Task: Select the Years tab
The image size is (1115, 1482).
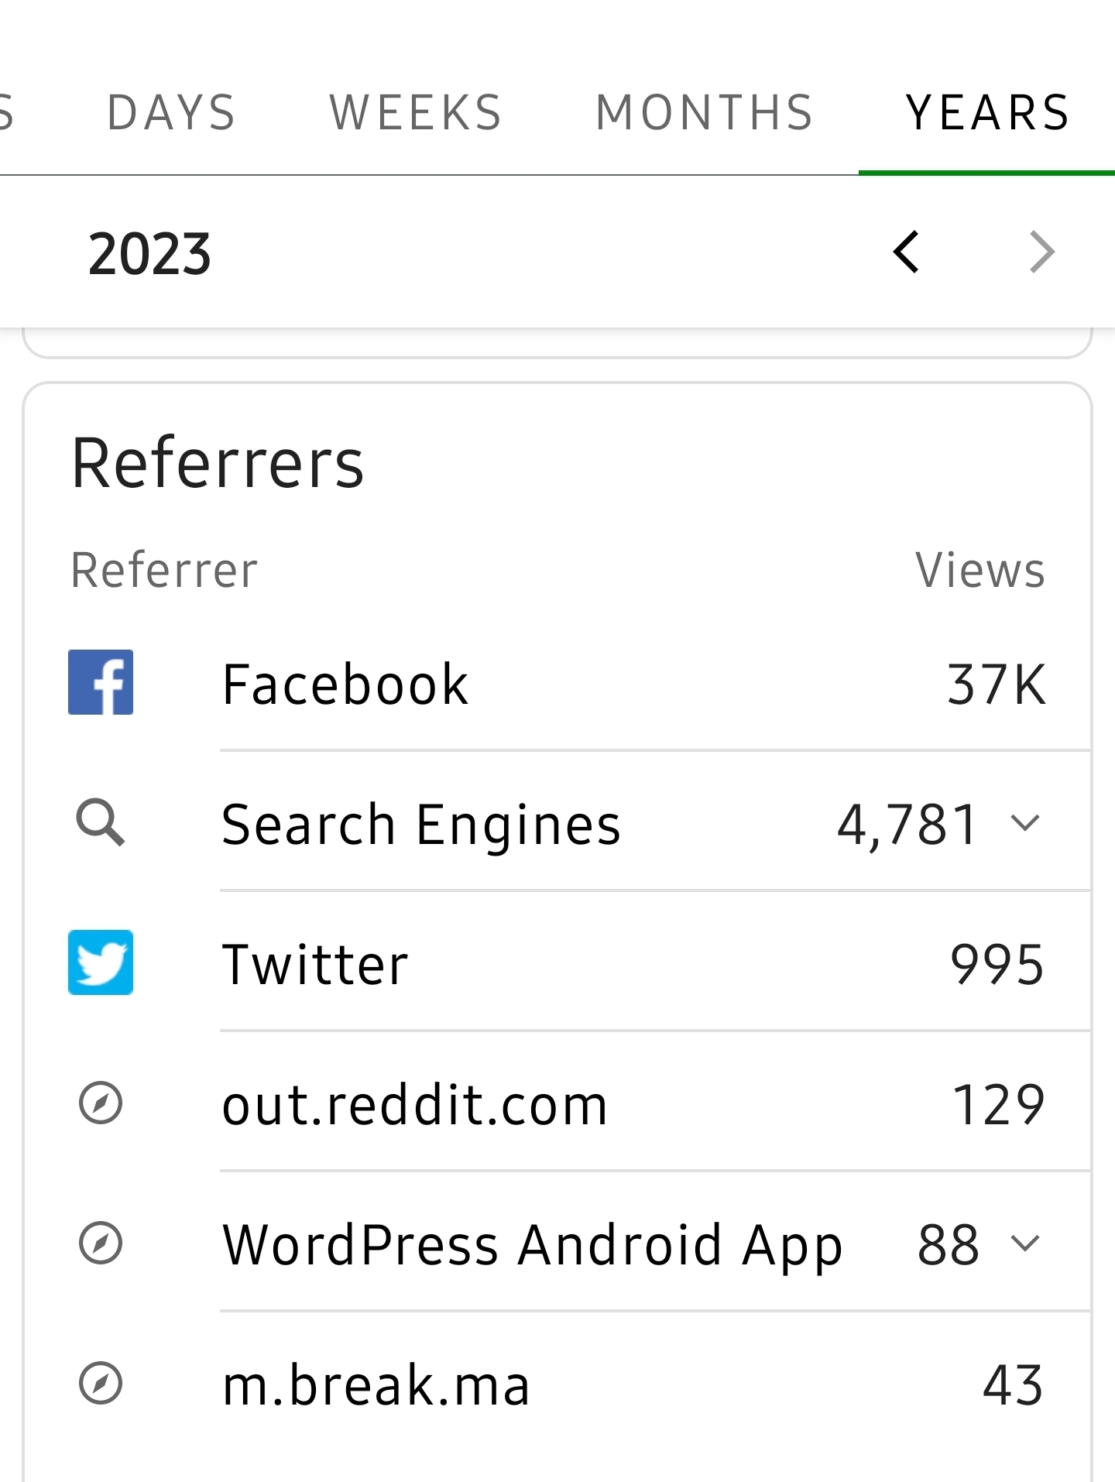Action: point(987,113)
